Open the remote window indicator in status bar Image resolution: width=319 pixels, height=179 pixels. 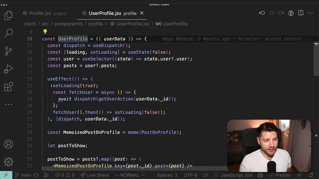click(x=6, y=175)
